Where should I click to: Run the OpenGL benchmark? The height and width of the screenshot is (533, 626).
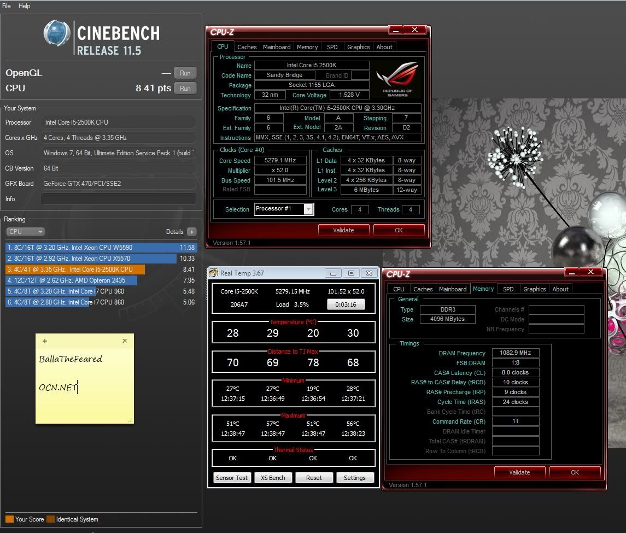click(185, 73)
